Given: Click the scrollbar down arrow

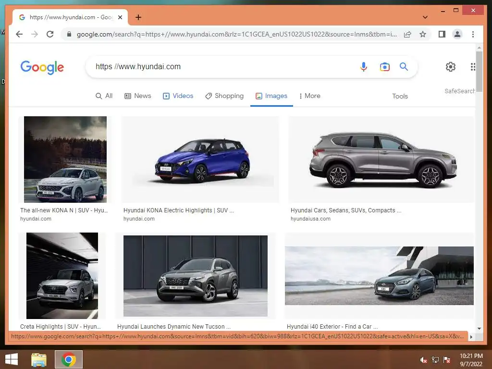Looking at the screenshot, I should pyautogui.click(x=479, y=329).
